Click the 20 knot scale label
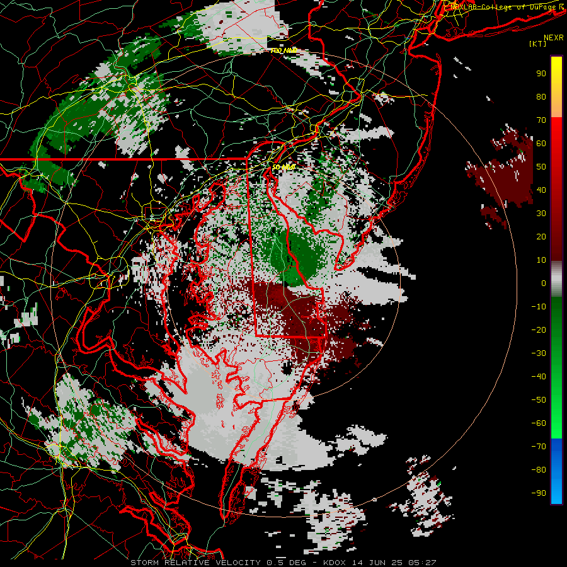 click(x=541, y=236)
